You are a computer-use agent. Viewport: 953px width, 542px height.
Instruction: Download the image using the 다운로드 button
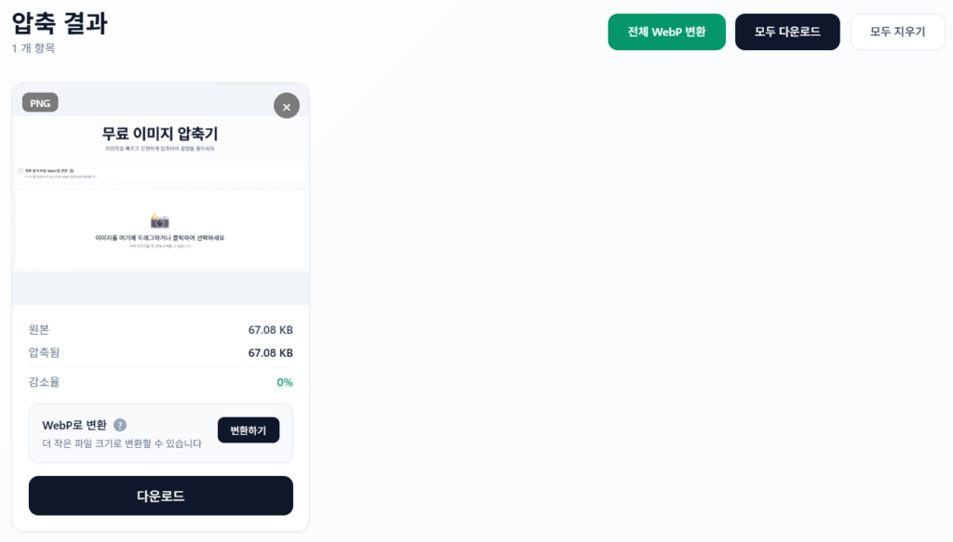[x=161, y=496]
